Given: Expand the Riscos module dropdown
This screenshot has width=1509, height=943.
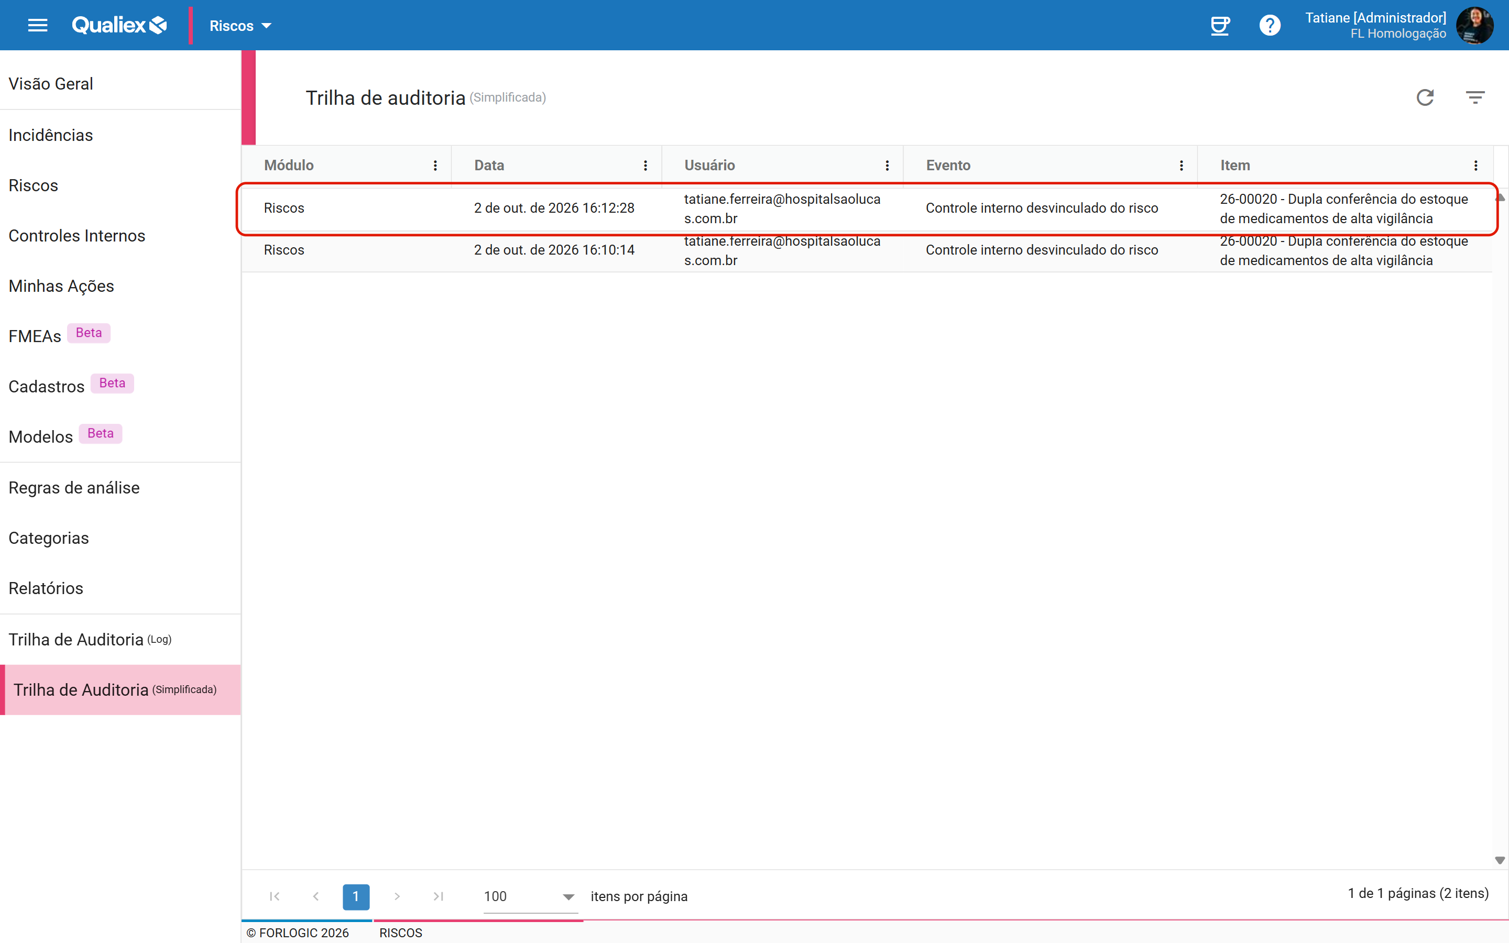Looking at the screenshot, I should [240, 26].
